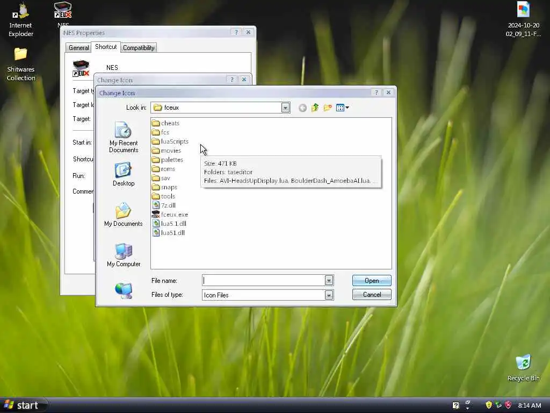Open the 2024-10-20 desktop file

pyautogui.click(x=523, y=20)
